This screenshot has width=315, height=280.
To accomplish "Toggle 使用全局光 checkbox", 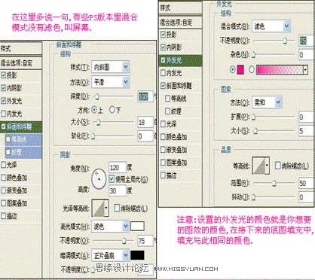I will pyautogui.click(x=112, y=178).
